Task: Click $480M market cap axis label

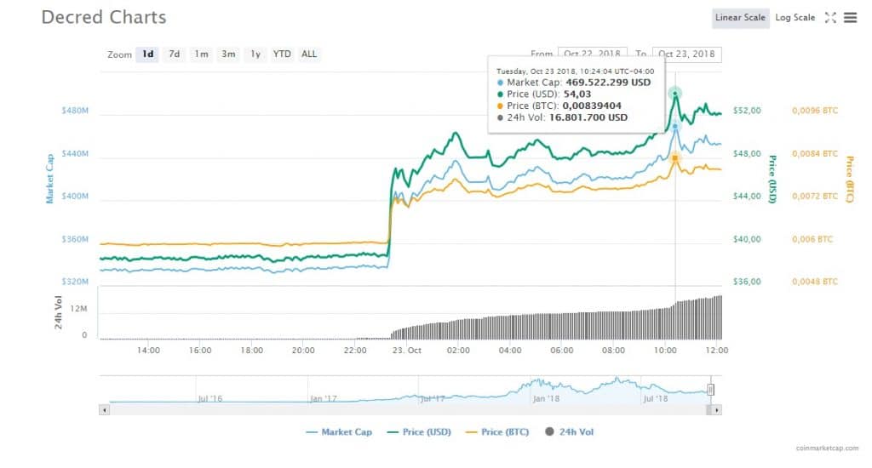Action: click(x=75, y=111)
